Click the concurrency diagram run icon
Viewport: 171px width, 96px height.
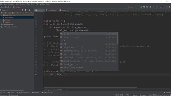[x=150, y=7]
